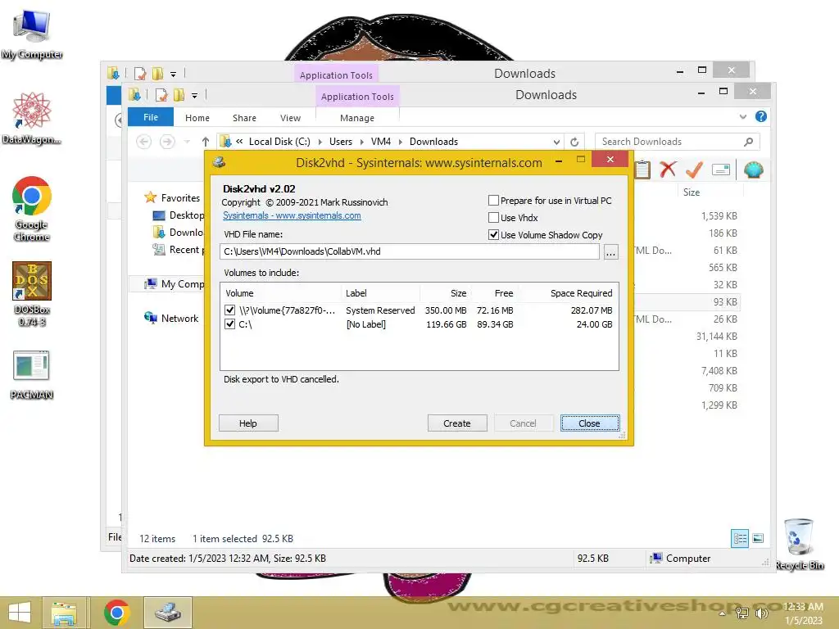Expand breadcrumb arrow after Users
The image size is (839, 629).
point(361,142)
